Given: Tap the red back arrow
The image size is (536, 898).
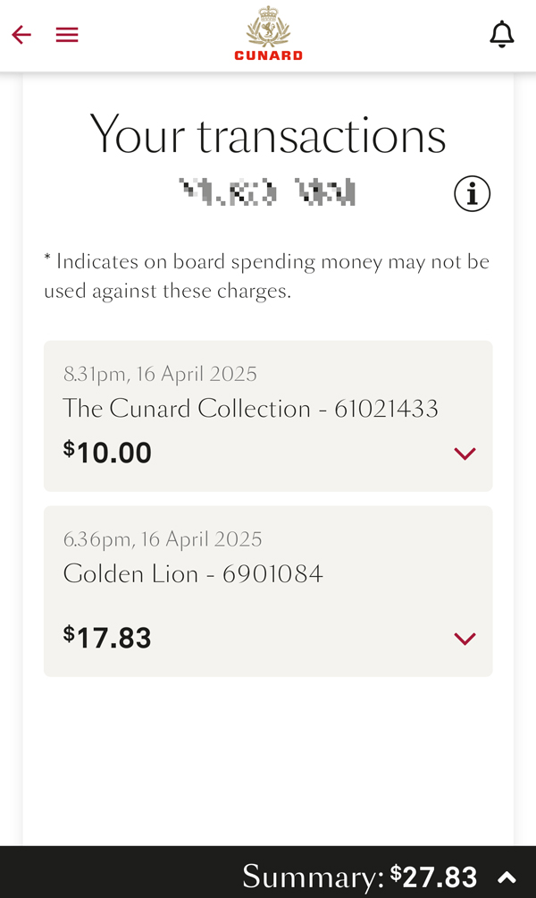Looking at the screenshot, I should [x=21, y=35].
